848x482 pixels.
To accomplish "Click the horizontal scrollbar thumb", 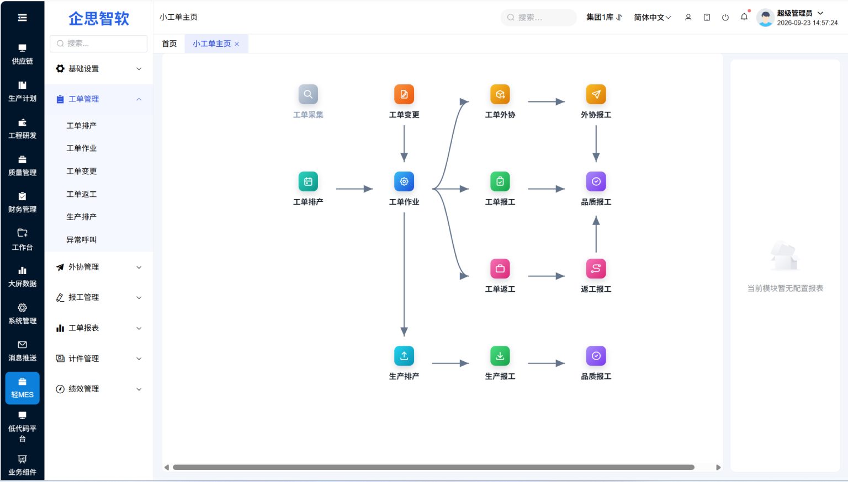I will coord(433,467).
